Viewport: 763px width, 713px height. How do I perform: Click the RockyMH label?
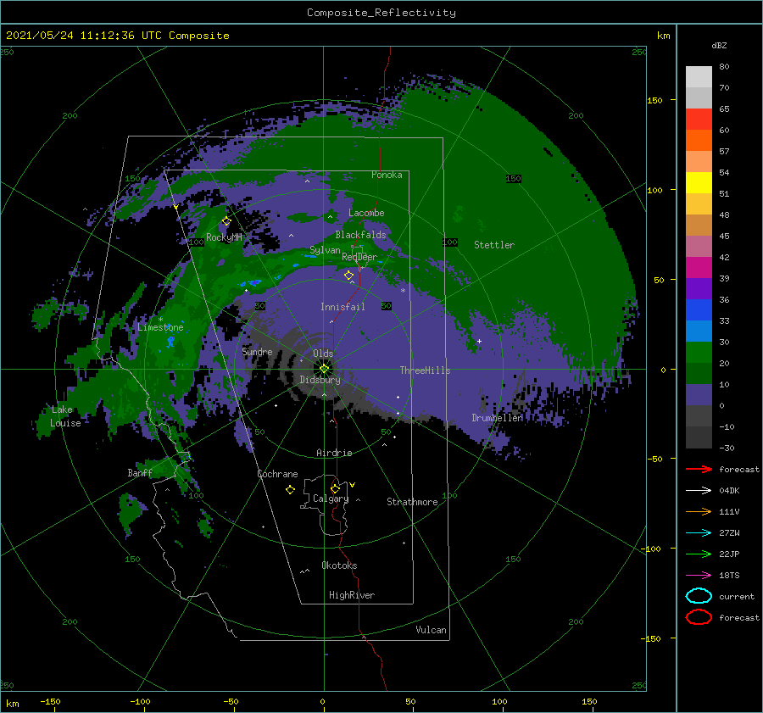[x=224, y=237]
